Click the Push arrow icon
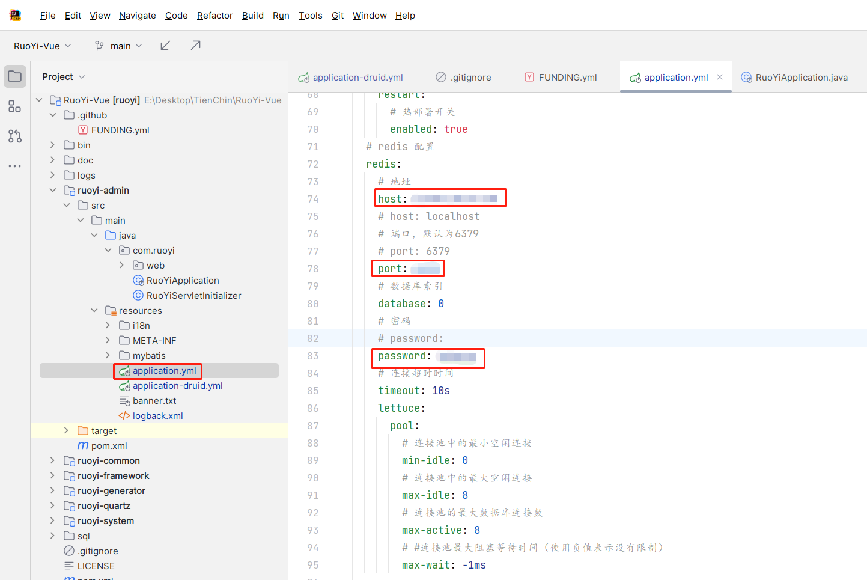This screenshot has height=580, width=867. (195, 46)
